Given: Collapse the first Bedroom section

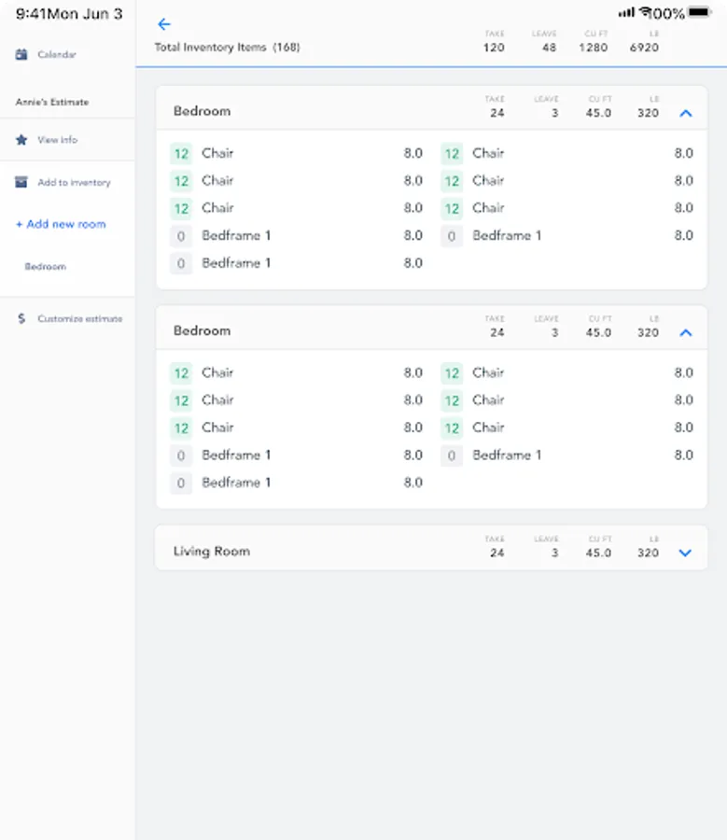Looking at the screenshot, I should [x=686, y=112].
